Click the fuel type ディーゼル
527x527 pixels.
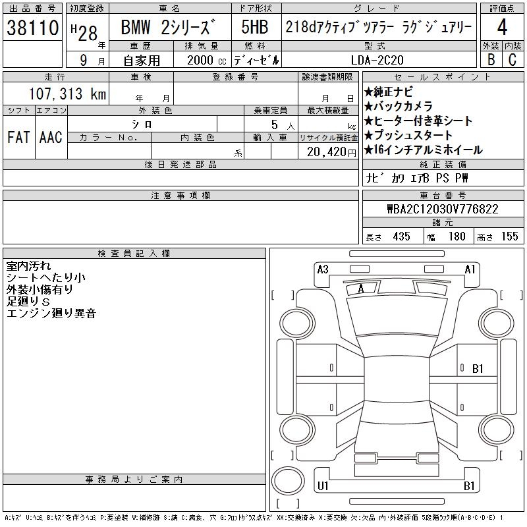(x=256, y=61)
